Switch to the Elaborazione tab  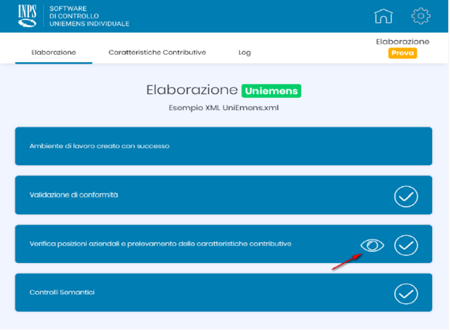pos(53,53)
